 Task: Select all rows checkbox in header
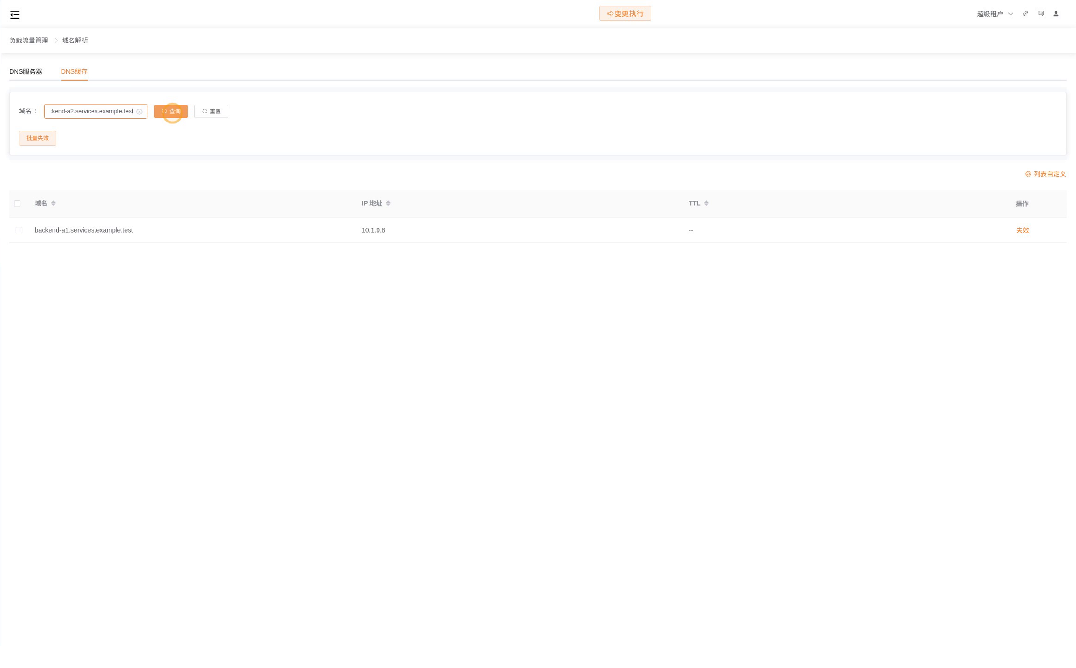pos(17,204)
